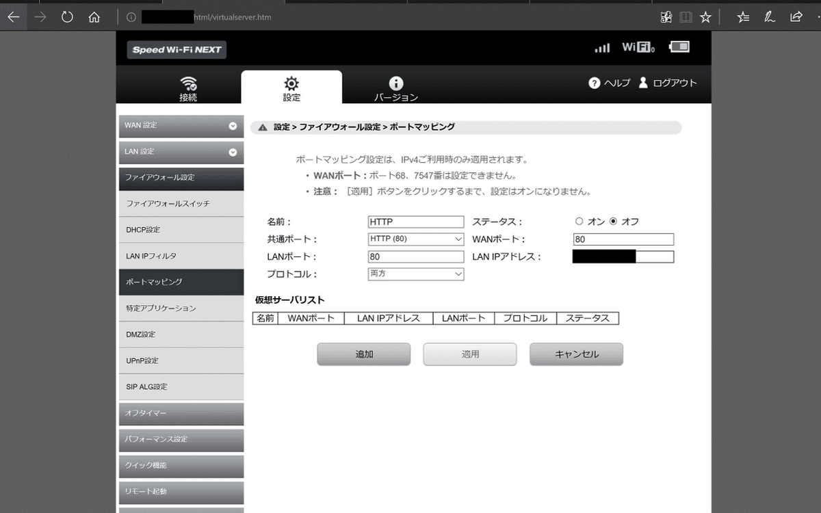Switch to the 接続 tab

tap(189, 86)
